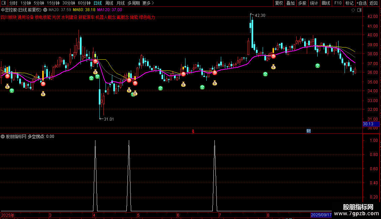381x219 pixels.
Task: Click the 2025年 label on the time axis
Action: 7,215
